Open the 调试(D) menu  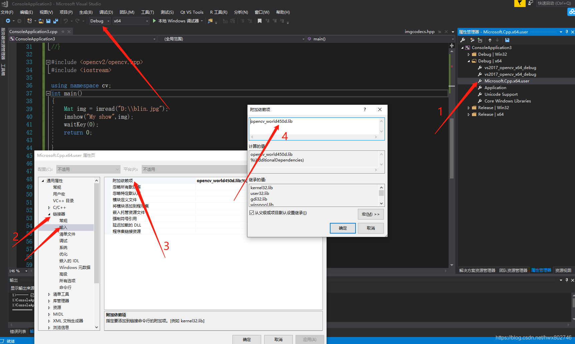[106, 12]
